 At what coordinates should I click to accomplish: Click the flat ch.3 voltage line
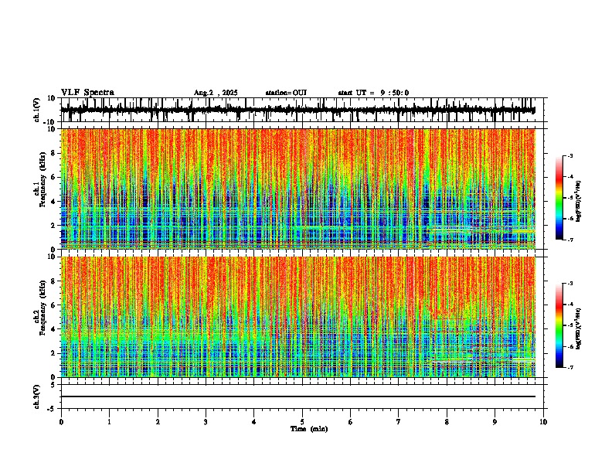(x=297, y=396)
